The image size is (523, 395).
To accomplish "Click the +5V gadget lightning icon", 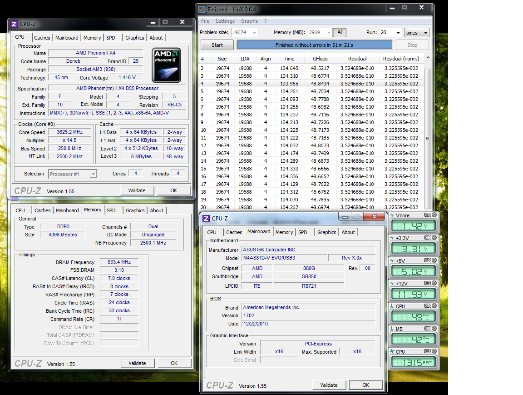I will tap(392, 261).
